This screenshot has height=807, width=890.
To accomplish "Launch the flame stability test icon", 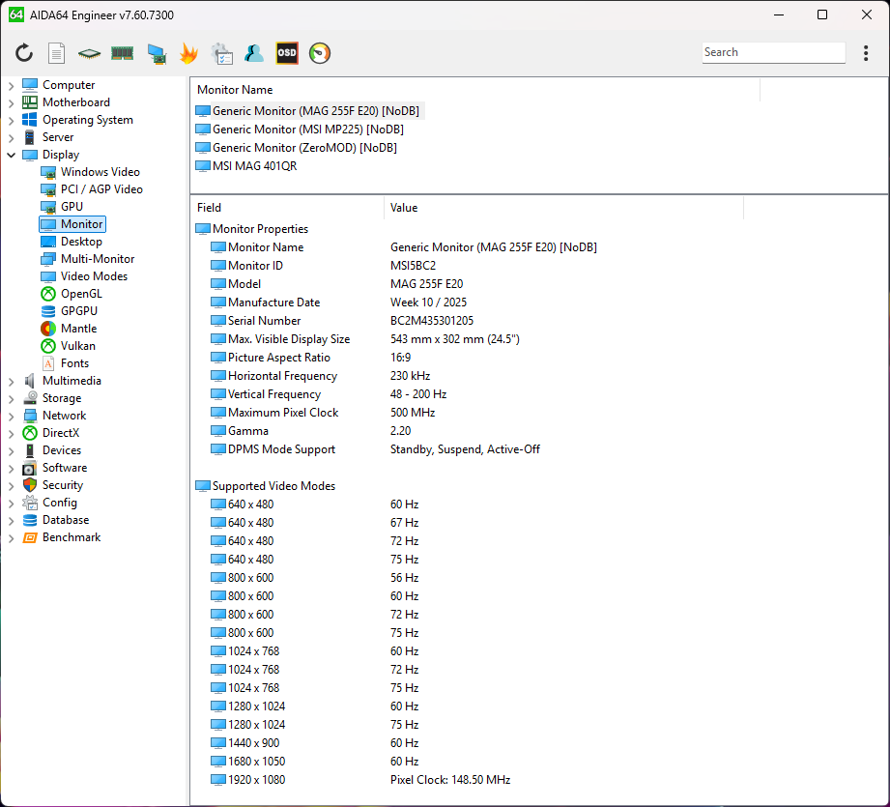I will point(188,53).
